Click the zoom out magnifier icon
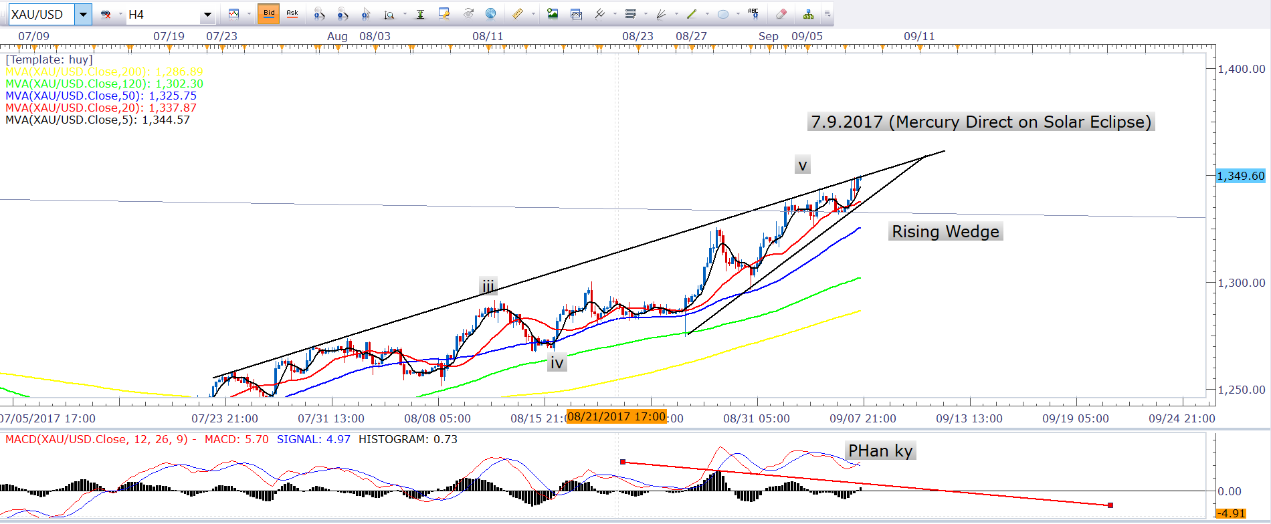The image size is (1271, 524). (343, 14)
